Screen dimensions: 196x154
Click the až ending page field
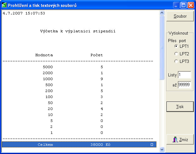point(184,85)
